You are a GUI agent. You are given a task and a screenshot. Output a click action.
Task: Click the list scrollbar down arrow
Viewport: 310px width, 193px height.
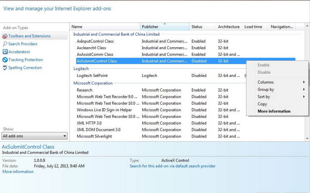307,139
